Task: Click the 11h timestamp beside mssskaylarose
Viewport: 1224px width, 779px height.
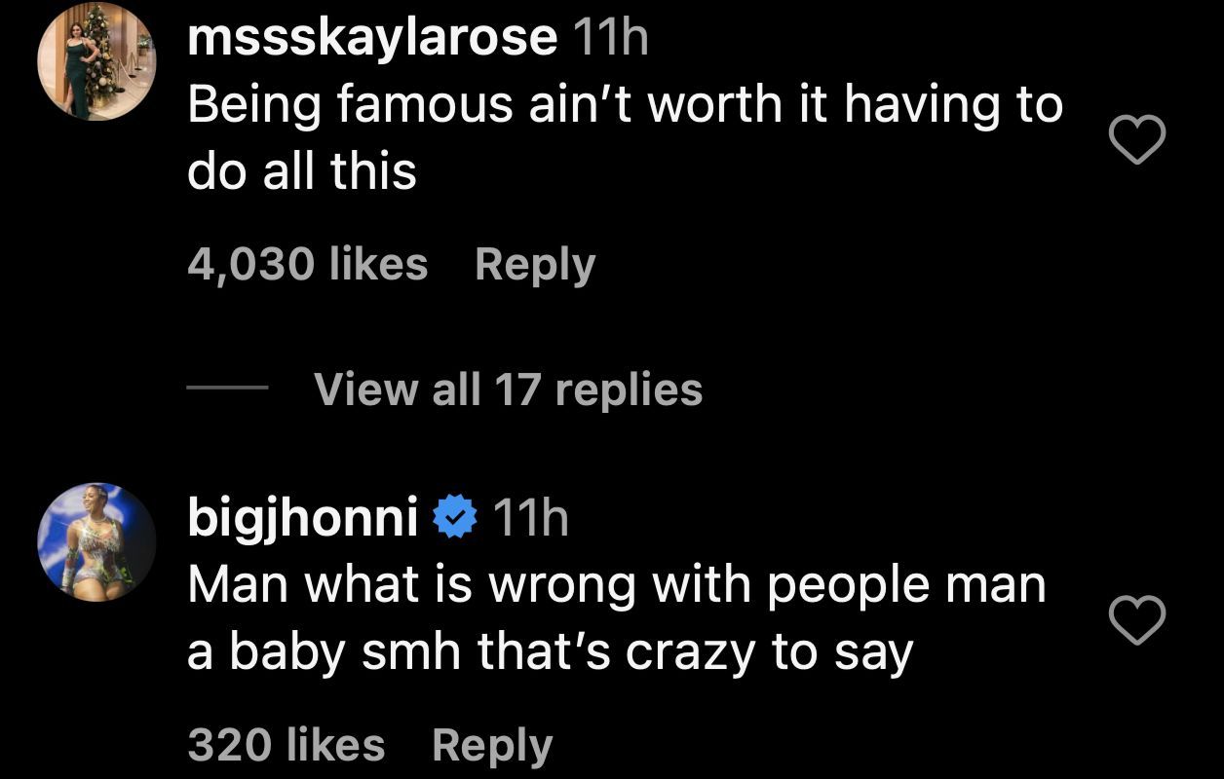Action: click(611, 39)
